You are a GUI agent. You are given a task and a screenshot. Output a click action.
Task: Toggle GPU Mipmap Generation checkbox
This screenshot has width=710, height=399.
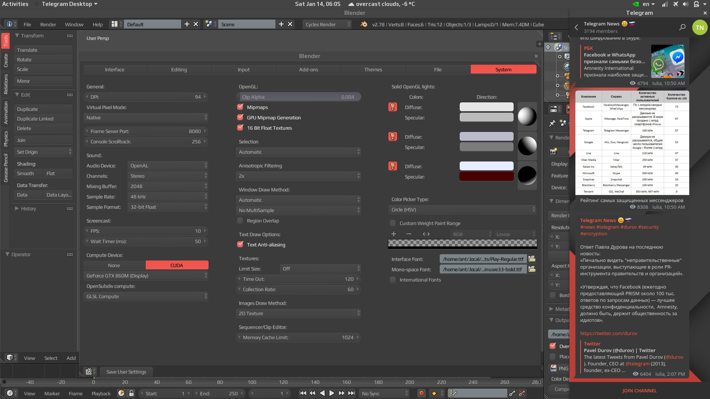(240, 117)
